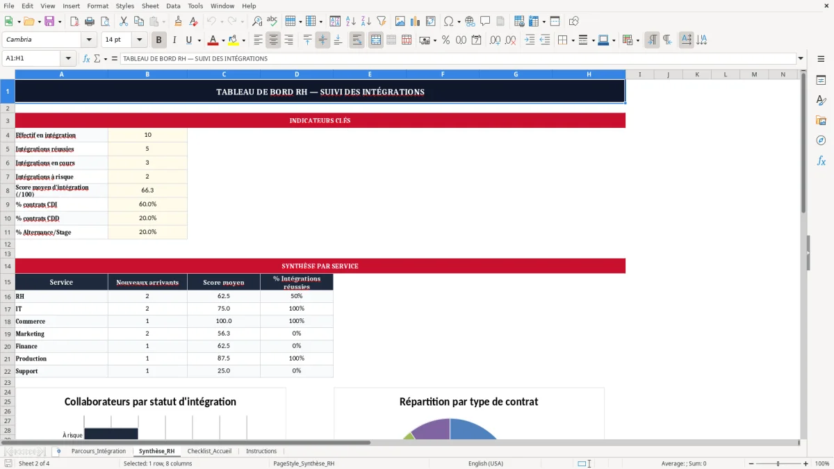The image size is (834, 469).
Task: Format as percent
Action: [445, 40]
